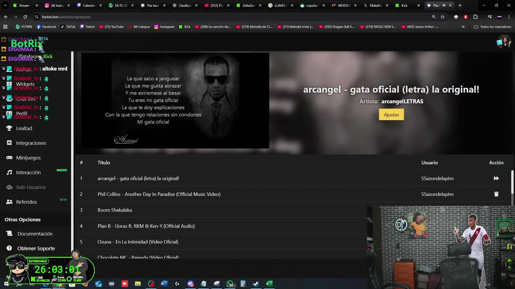Click the yellow Ajustes button
Image resolution: width=515 pixels, height=289 pixels.
coord(391,115)
